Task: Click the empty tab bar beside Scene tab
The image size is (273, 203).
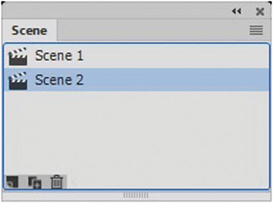Action: pyautogui.click(x=150, y=30)
